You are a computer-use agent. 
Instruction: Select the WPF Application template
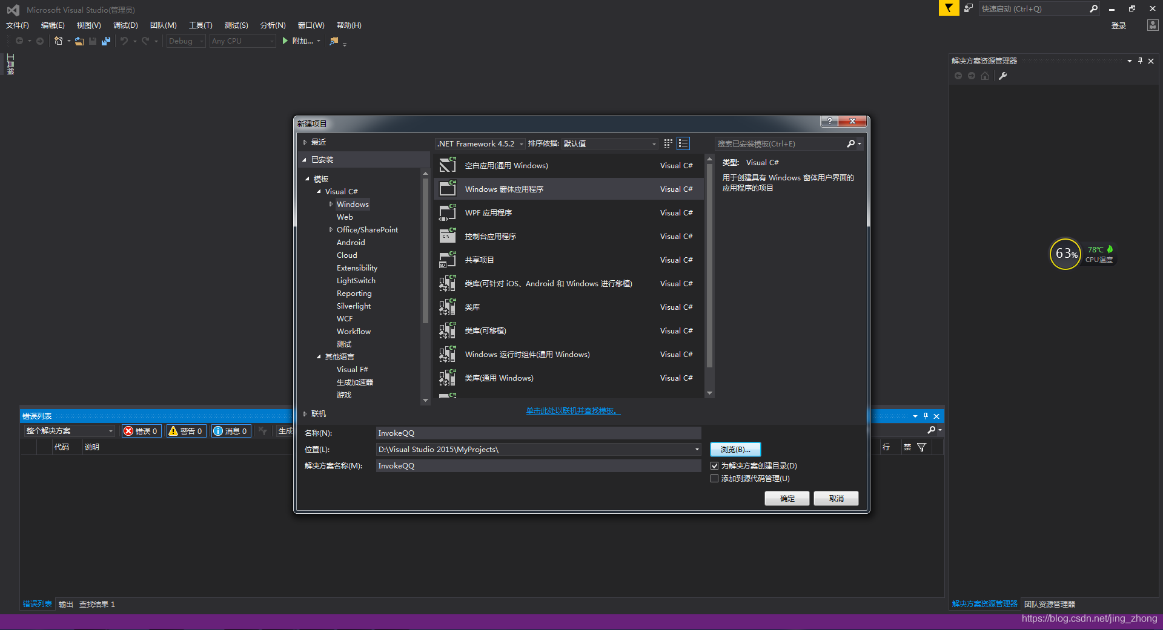pyautogui.click(x=569, y=213)
